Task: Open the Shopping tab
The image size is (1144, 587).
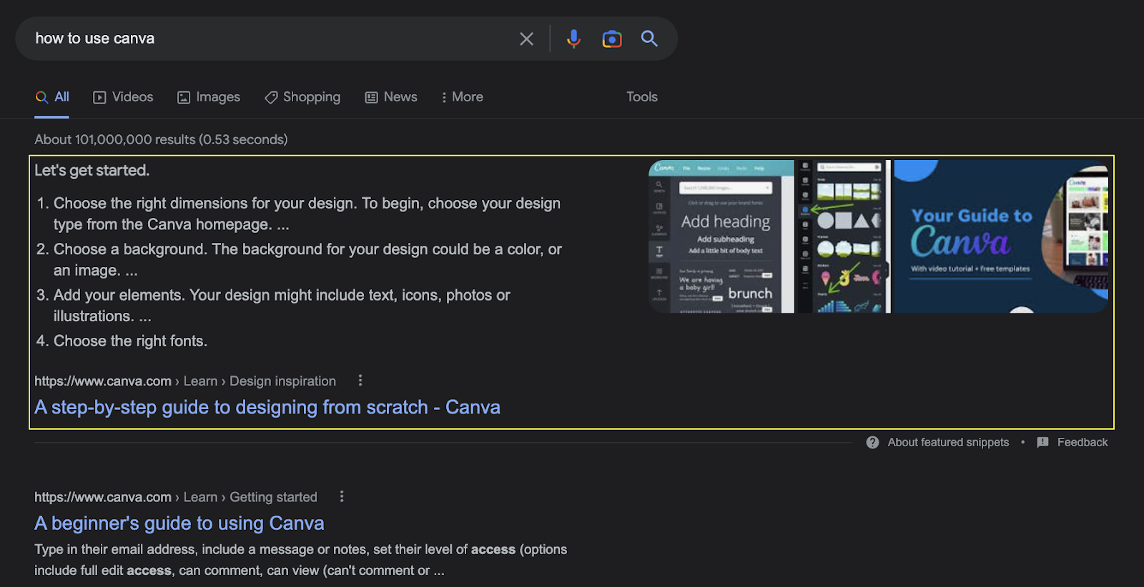Action: click(302, 97)
